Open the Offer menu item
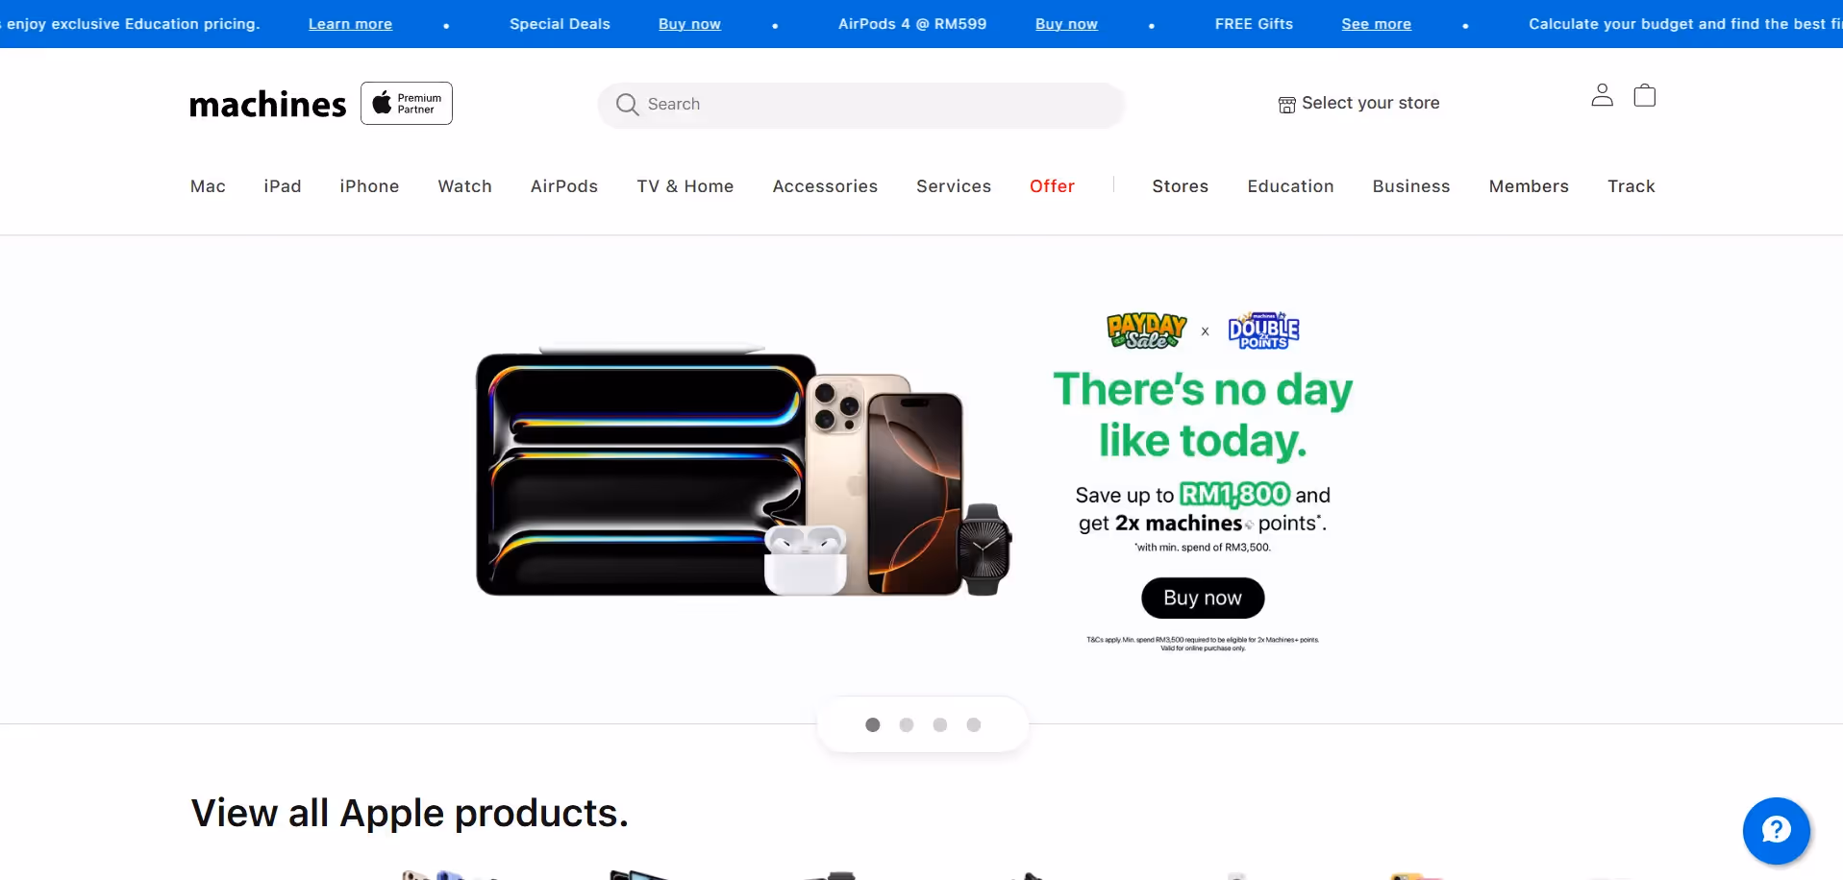 [x=1052, y=186]
